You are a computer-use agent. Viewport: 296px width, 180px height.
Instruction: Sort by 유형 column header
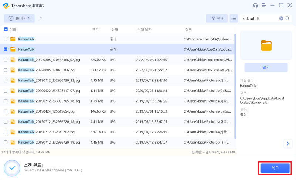coord(115,29)
